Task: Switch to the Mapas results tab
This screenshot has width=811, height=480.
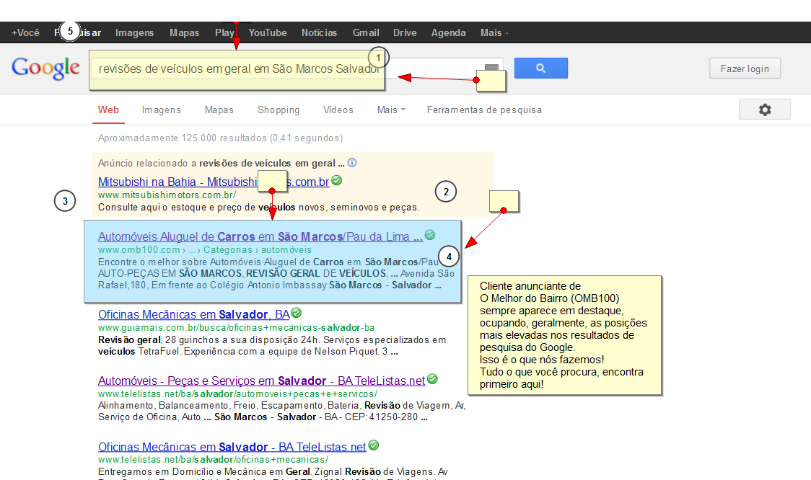Action: [219, 110]
